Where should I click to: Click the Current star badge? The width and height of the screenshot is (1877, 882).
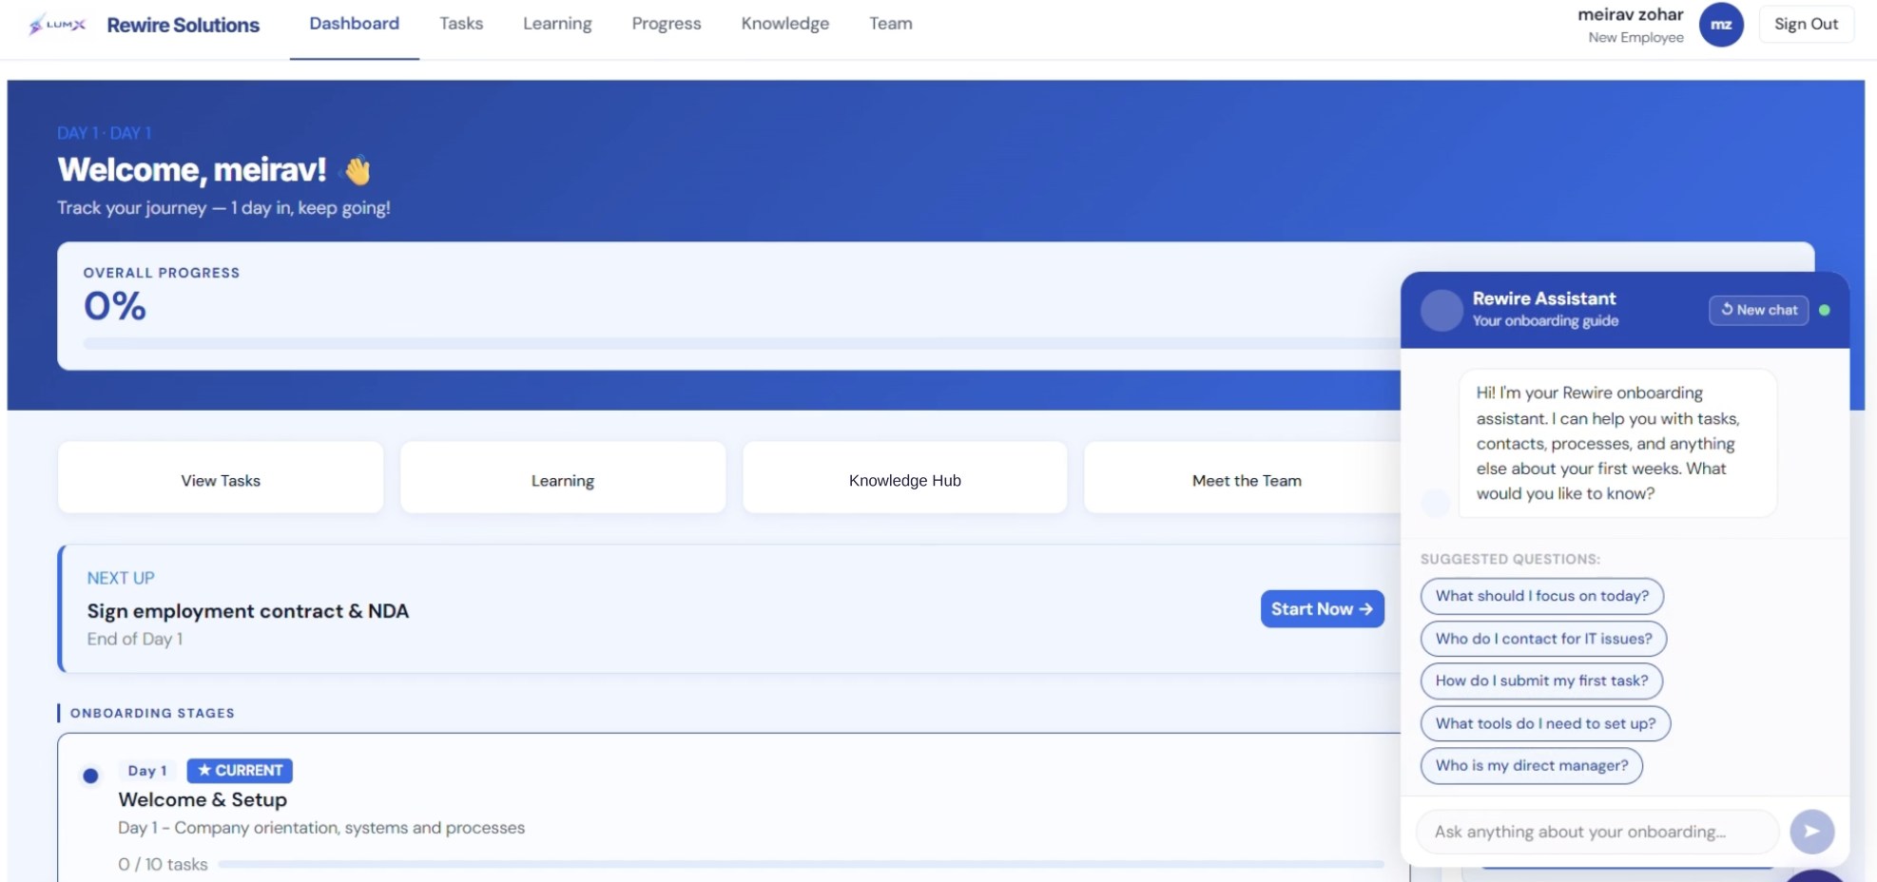coord(240,771)
